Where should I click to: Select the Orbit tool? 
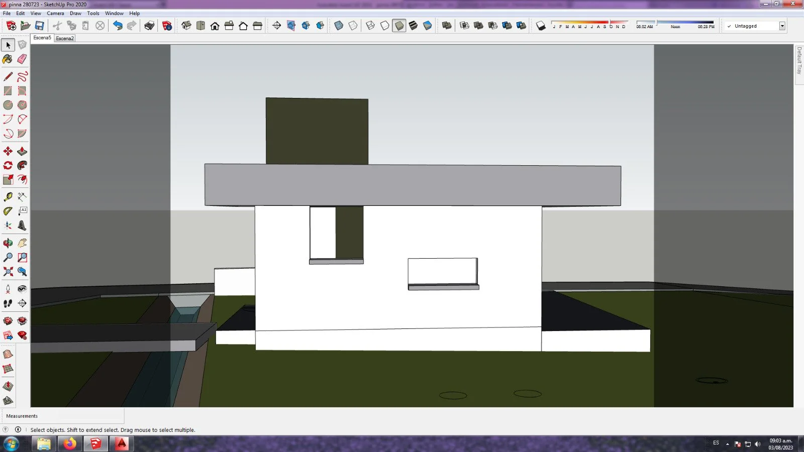click(8, 243)
